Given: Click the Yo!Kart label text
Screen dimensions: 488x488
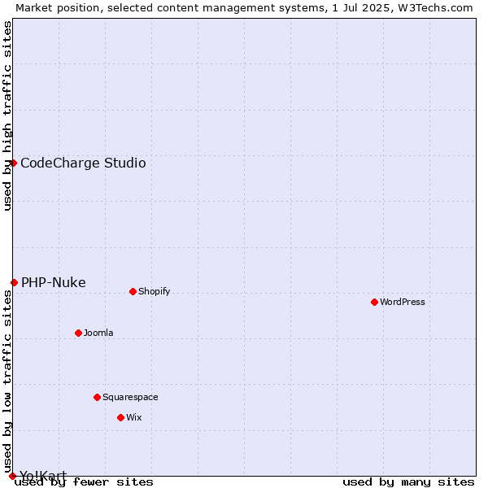Looking at the screenshot, I should [x=43, y=476].
